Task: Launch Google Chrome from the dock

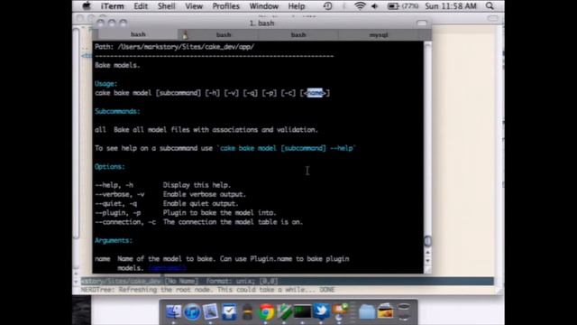Action: pyautogui.click(x=266, y=312)
